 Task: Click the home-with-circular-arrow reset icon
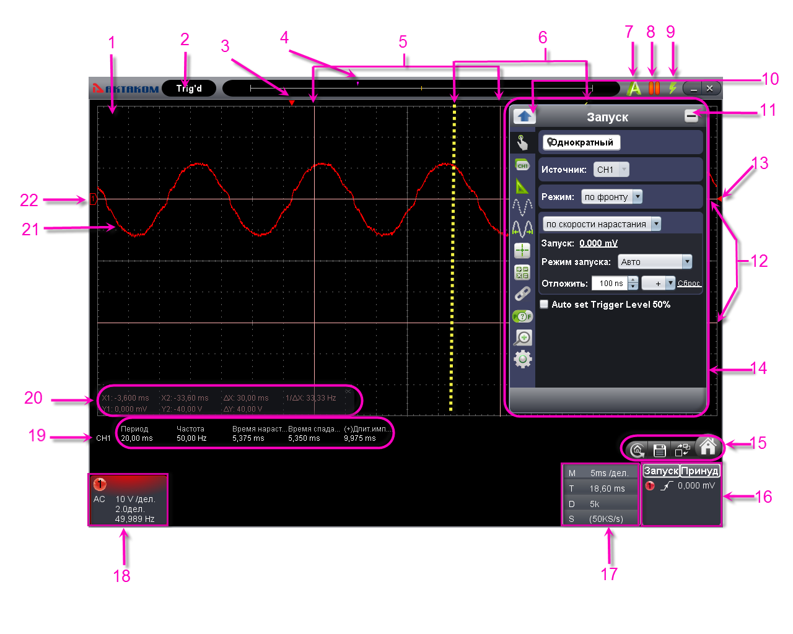point(637,450)
